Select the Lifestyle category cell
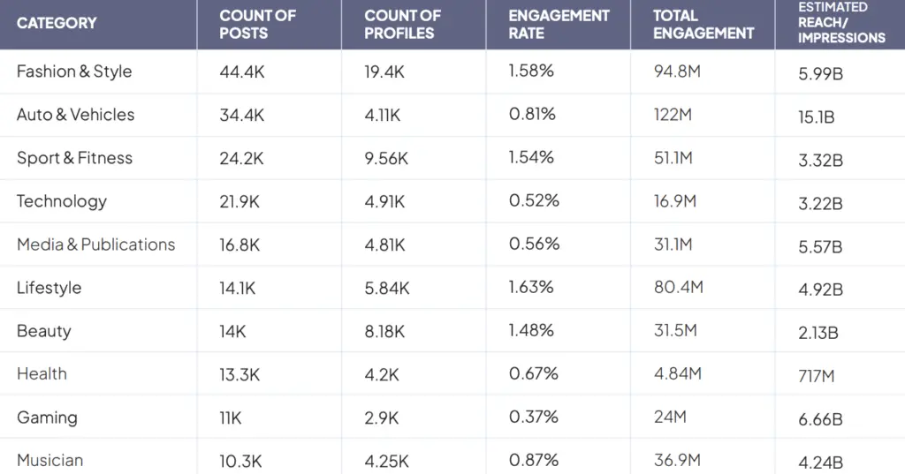This screenshot has width=905, height=474. click(49, 288)
